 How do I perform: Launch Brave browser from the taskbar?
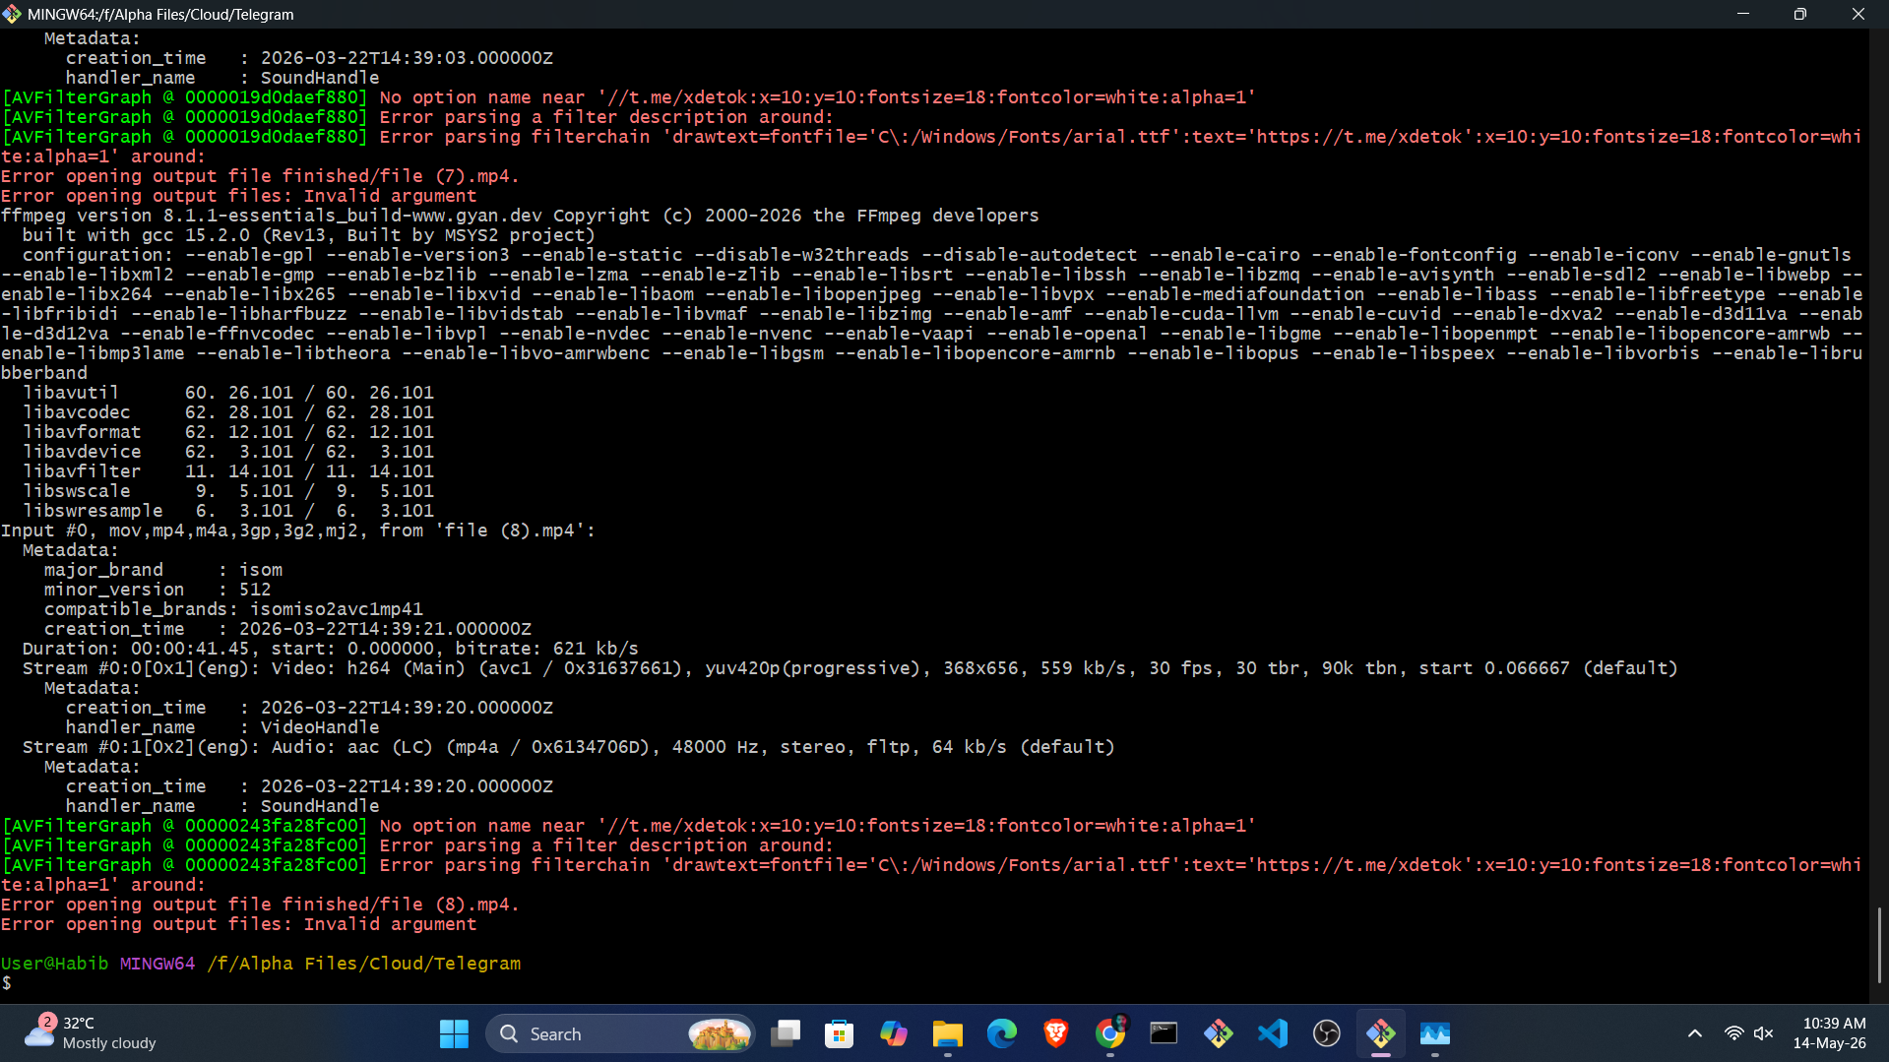(1056, 1033)
